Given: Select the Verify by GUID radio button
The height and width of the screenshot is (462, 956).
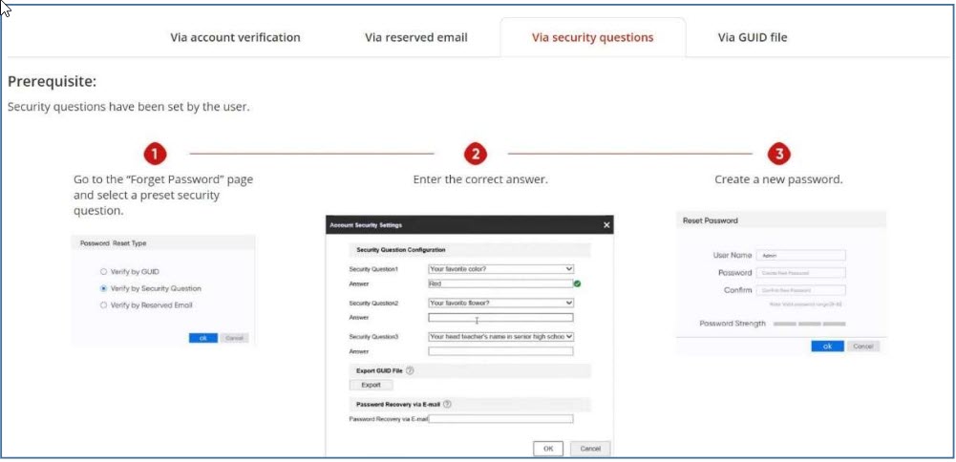Looking at the screenshot, I should pos(103,272).
